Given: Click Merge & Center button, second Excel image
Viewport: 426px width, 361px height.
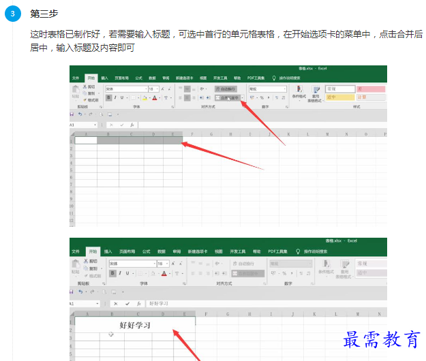Looking at the screenshot, I should point(247,273).
